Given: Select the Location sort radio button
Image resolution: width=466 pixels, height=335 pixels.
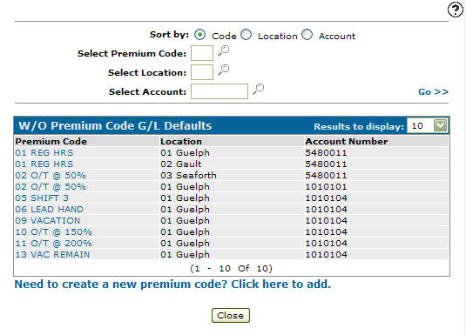Looking at the screenshot, I should point(247,35).
